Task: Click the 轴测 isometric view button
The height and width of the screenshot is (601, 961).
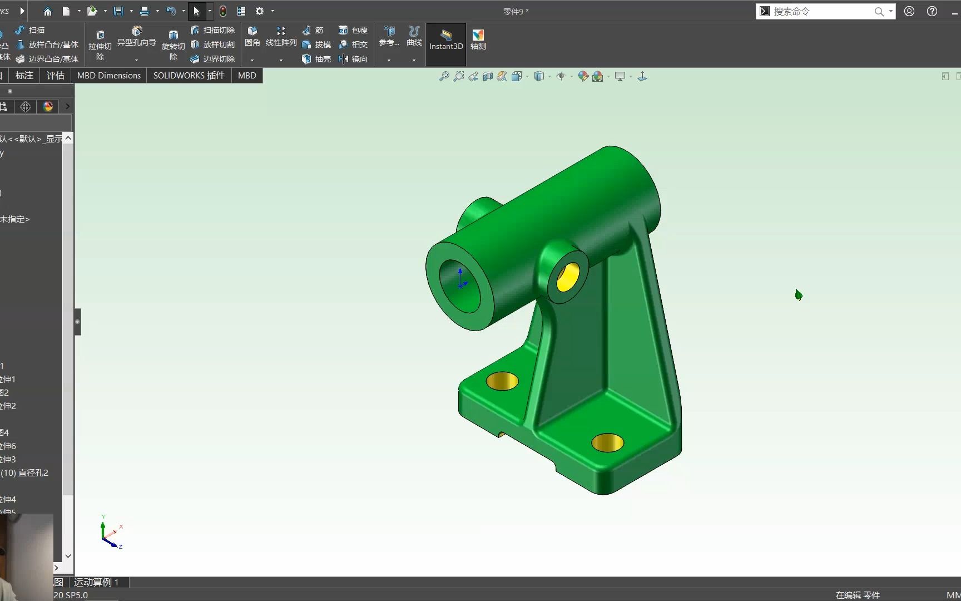Action: [478, 40]
